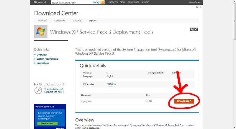Focus the Search Download Center field
The width and height of the screenshot is (236, 129).
[71, 2]
